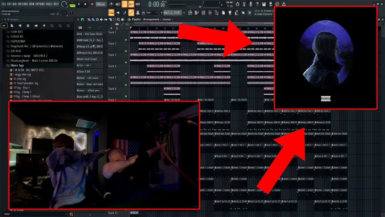Toggle wait for input before recording
Screen dimensions: 385x217
point(118,4)
